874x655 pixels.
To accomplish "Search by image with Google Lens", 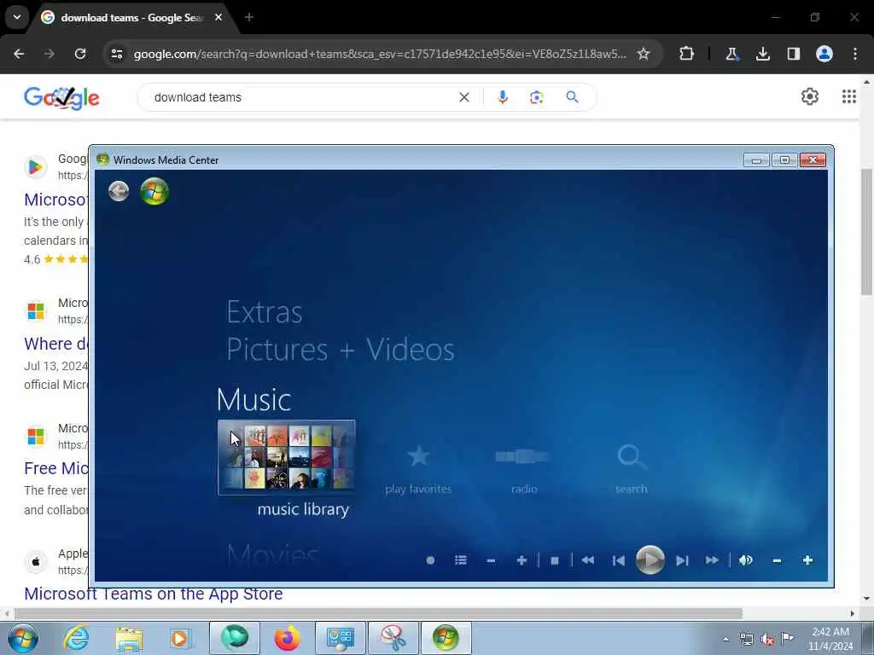I will point(537,97).
